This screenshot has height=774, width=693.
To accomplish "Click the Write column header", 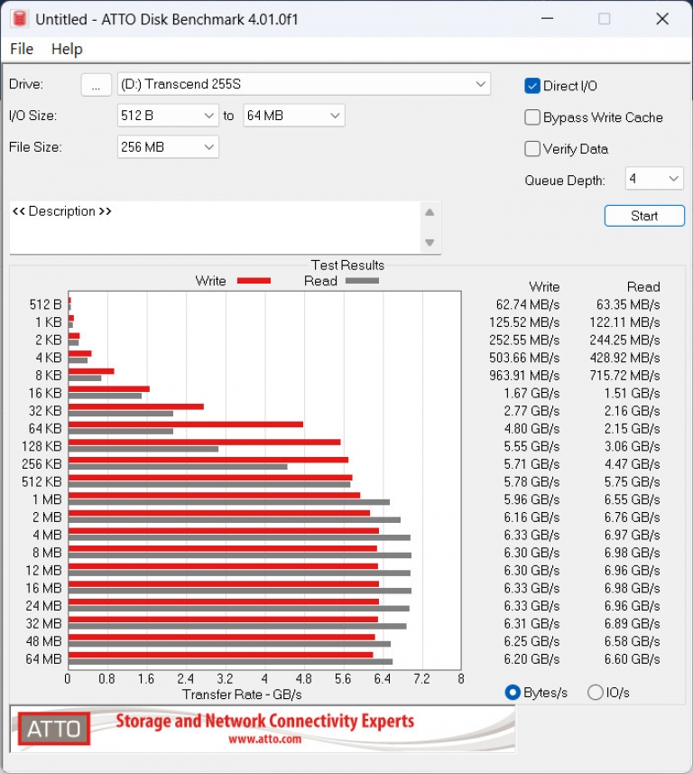I will [544, 287].
